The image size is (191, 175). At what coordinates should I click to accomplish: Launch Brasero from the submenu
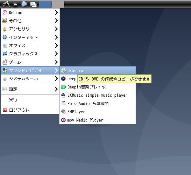point(98,70)
